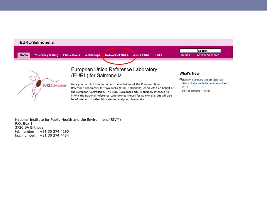Open the Advanced search link

tap(208, 55)
